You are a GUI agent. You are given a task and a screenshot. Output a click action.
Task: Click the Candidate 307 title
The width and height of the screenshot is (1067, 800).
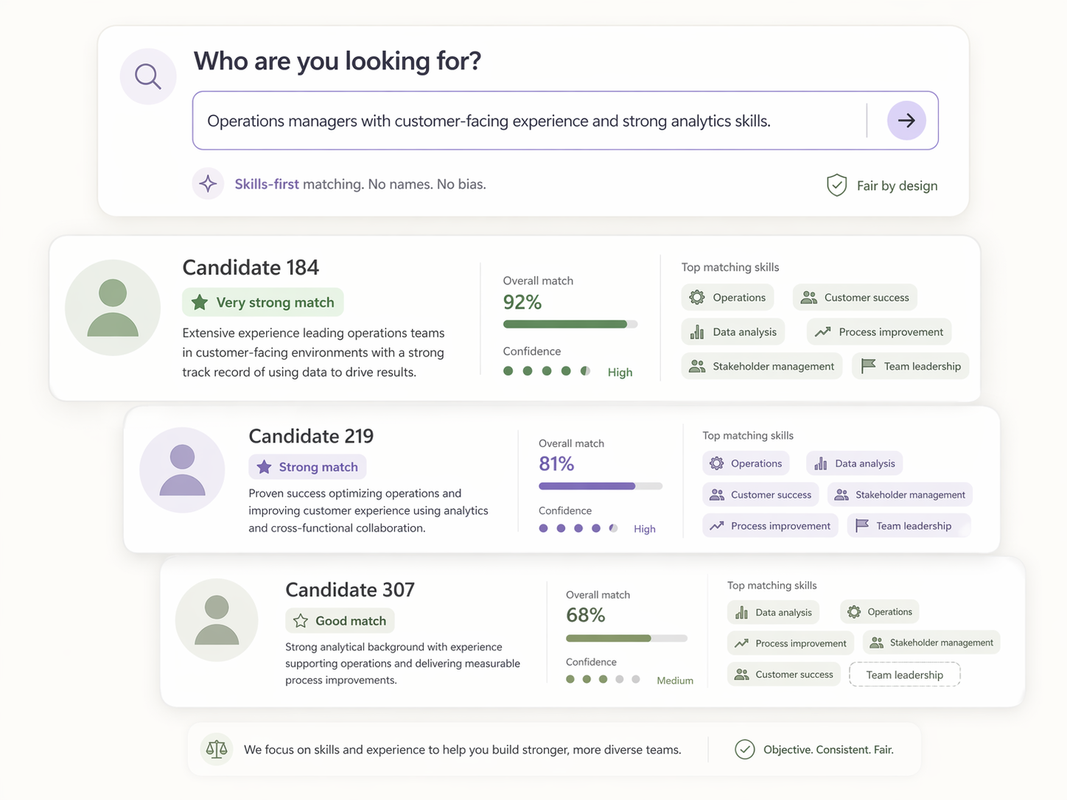[x=350, y=590]
